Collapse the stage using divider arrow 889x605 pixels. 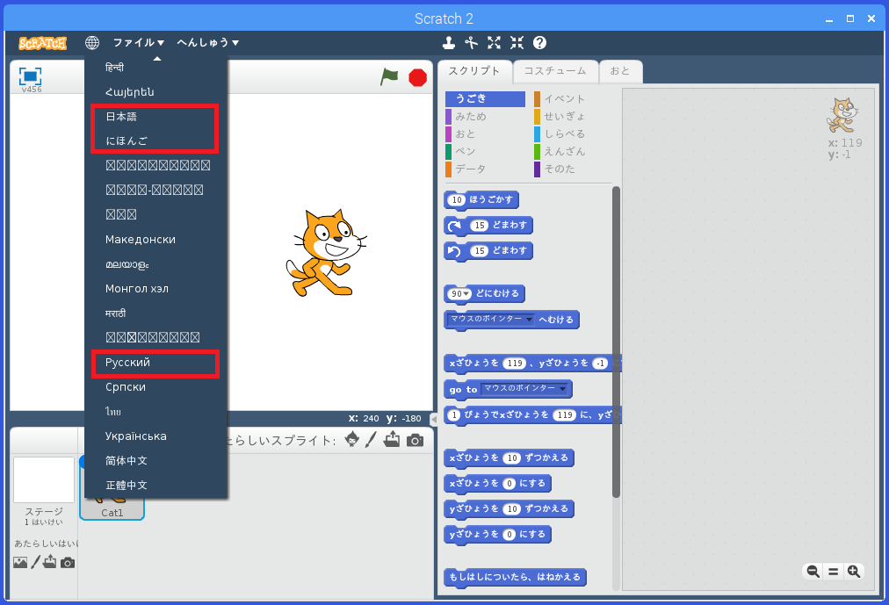(x=434, y=419)
